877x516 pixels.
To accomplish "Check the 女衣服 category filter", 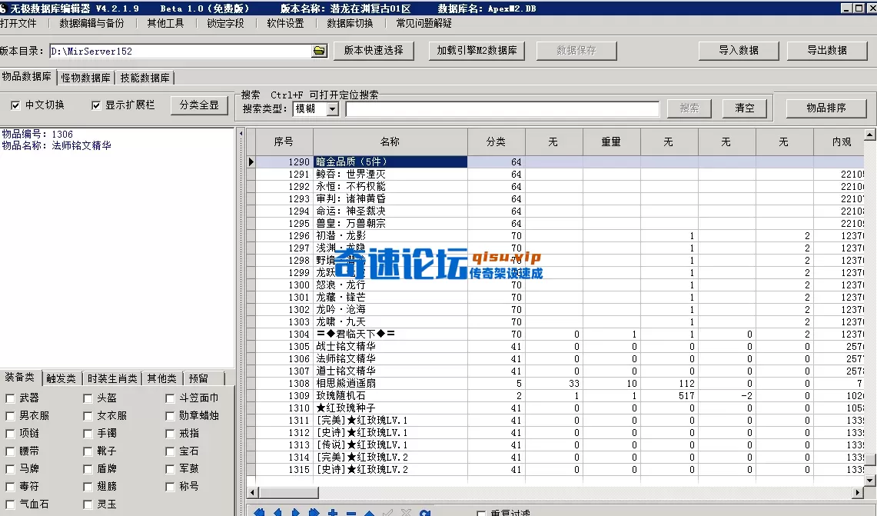I will pyautogui.click(x=88, y=416).
